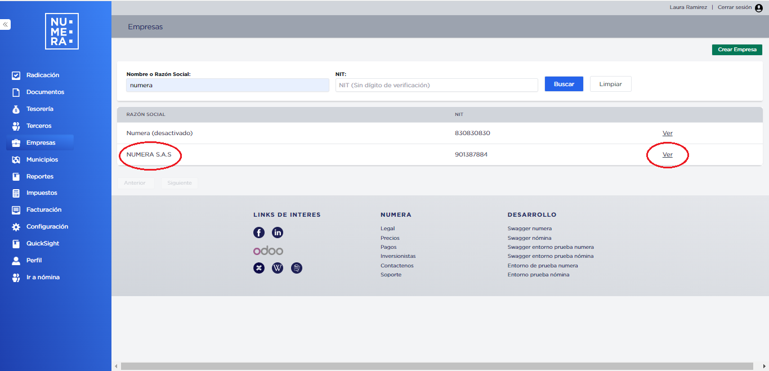
Task: Select the Empresas menu item
Action: coord(41,143)
